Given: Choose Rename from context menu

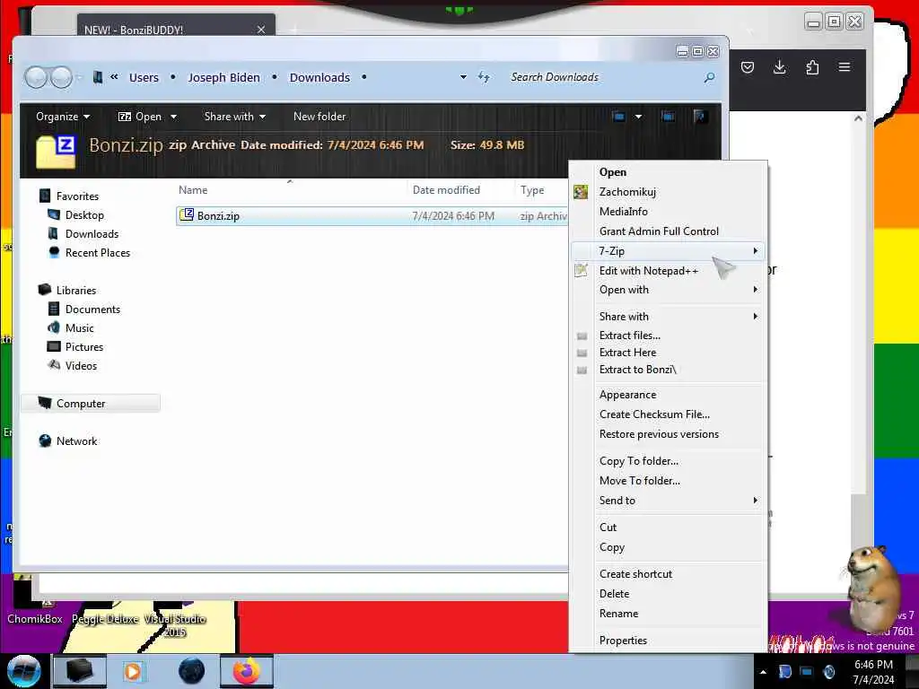Looking at the screenshot, I should coord(668,614).
